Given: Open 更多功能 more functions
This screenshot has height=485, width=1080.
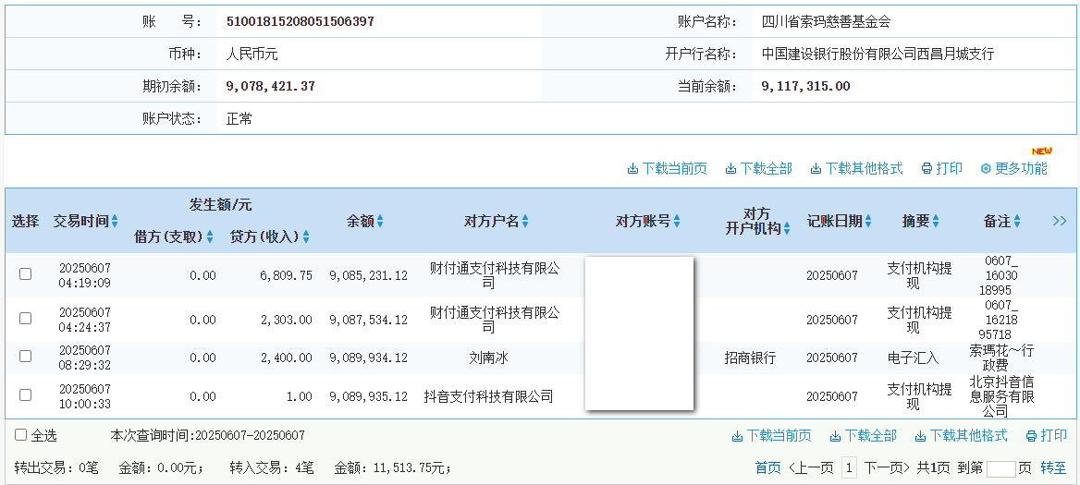Looking at the screenshot, I should pyautogui.click(x=1013, y=168).
